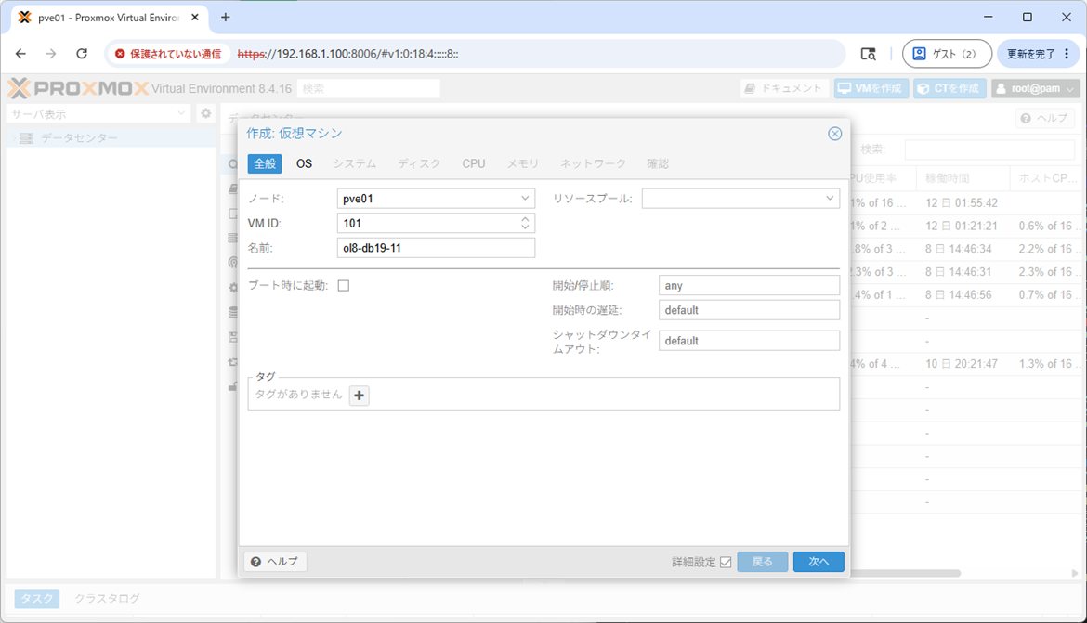1087x623 pixels.
Task: Click the VM ID stepper arrows
Action: tap(525, 223)
